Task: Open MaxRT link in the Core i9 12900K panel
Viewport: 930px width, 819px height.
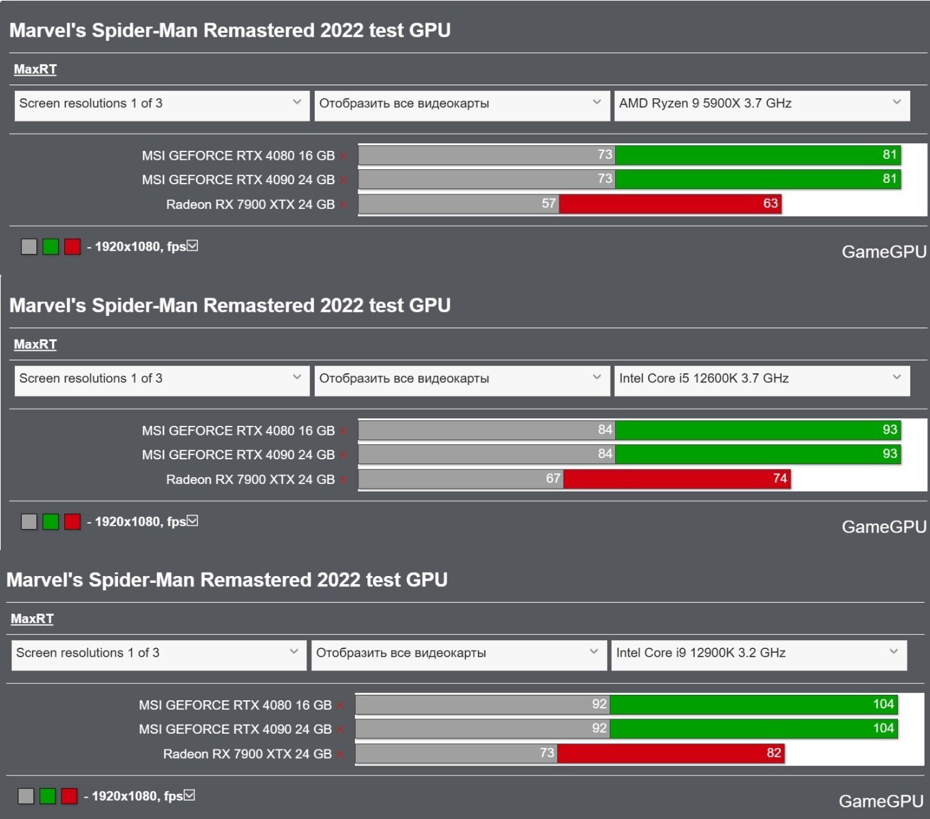Action: 32,618
